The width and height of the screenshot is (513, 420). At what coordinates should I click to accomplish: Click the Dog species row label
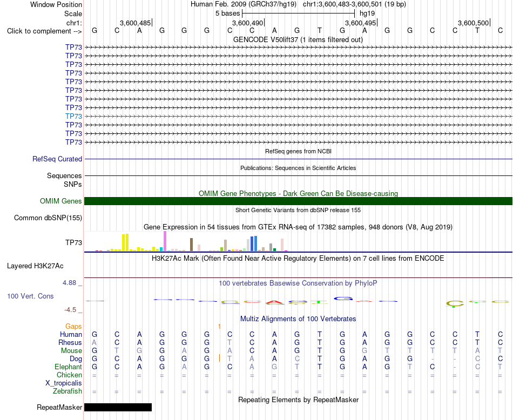click(76, 359)
